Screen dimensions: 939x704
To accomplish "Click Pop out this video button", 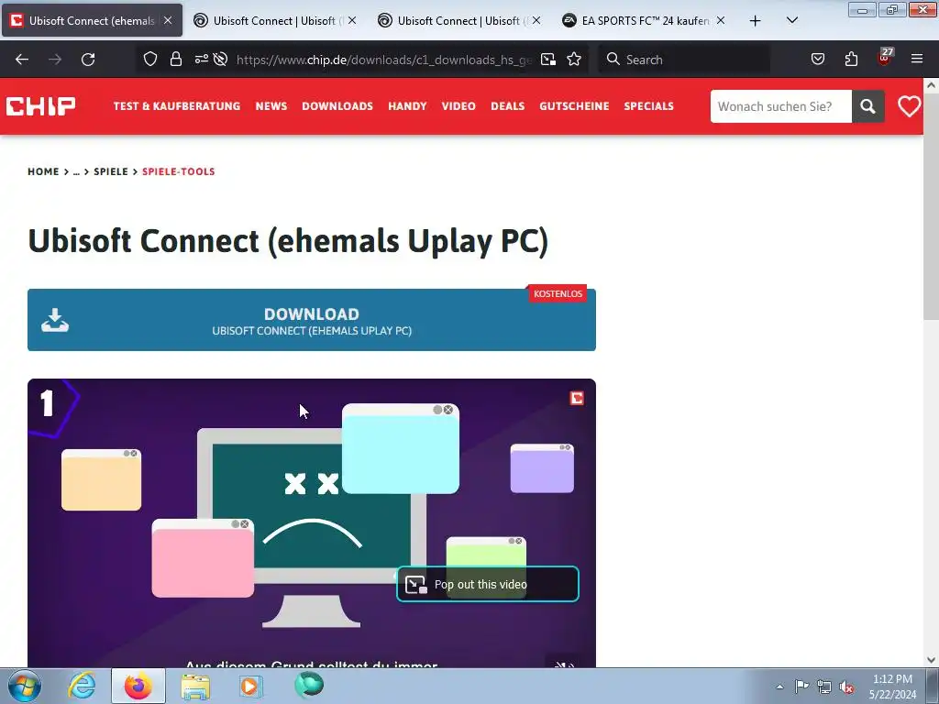I will click(488, 584).
